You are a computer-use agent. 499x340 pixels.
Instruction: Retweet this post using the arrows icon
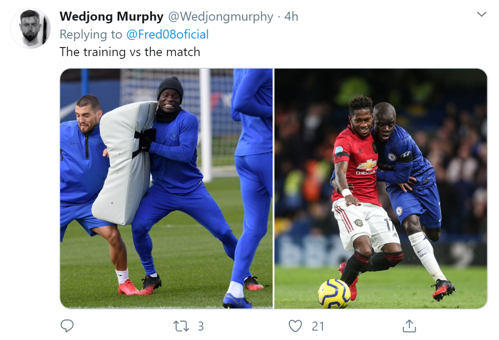181,326
